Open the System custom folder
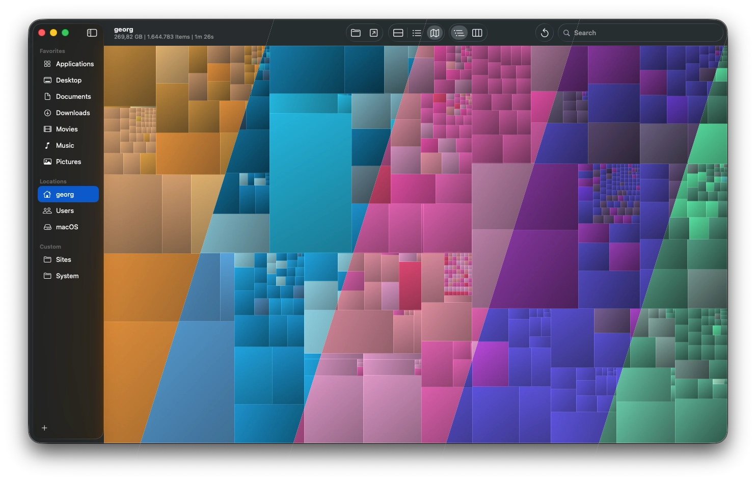 (68, 276)
